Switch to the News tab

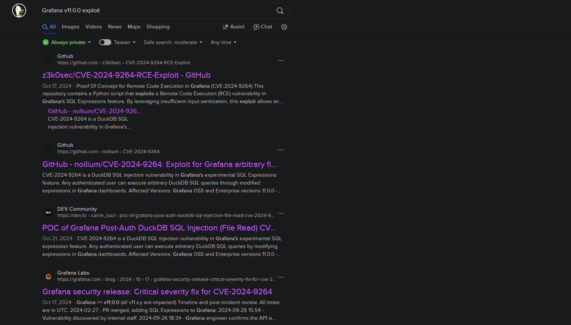click(x=115, y=27)
